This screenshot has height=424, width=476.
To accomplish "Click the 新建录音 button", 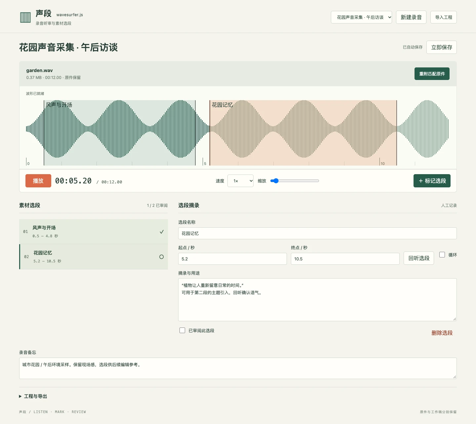I will (411, 17).
